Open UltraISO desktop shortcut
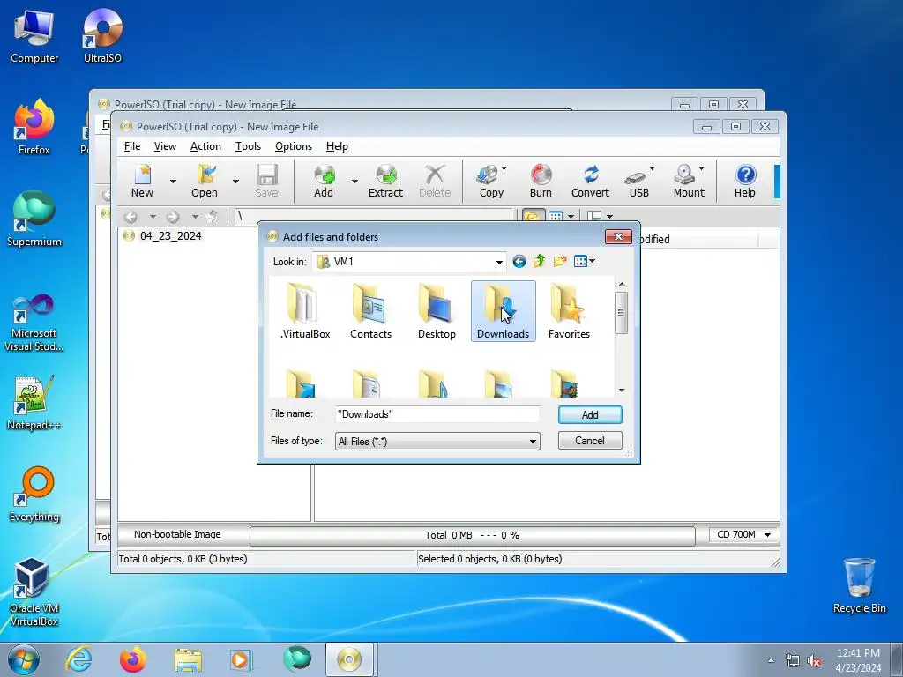 (102, 35)
